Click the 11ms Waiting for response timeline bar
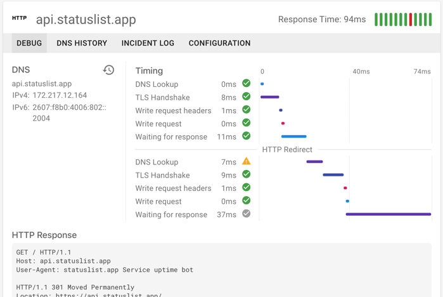 click(294, 136)
